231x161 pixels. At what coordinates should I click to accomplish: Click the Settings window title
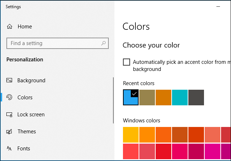(x=13, y=7)
